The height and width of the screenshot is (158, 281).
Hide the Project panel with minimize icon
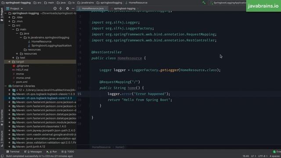point(73,8)
